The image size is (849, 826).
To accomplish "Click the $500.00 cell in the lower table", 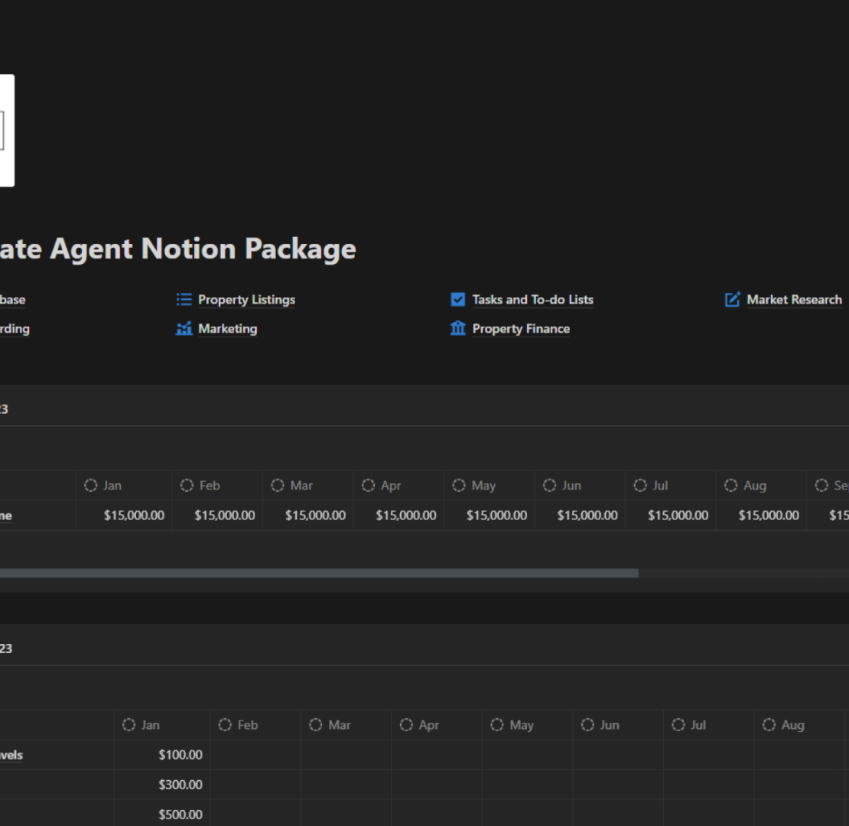I will coord(162,814).
